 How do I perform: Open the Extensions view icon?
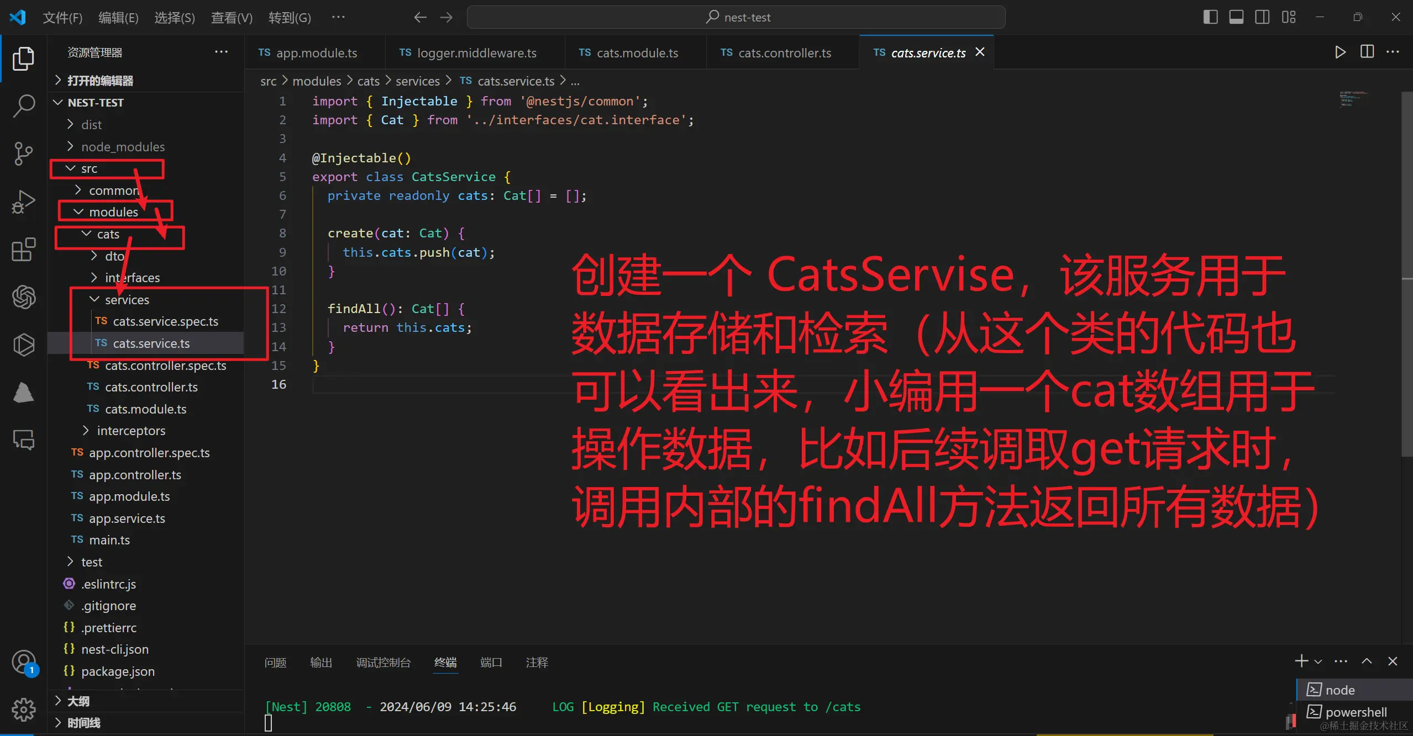[x=23, y=250]
